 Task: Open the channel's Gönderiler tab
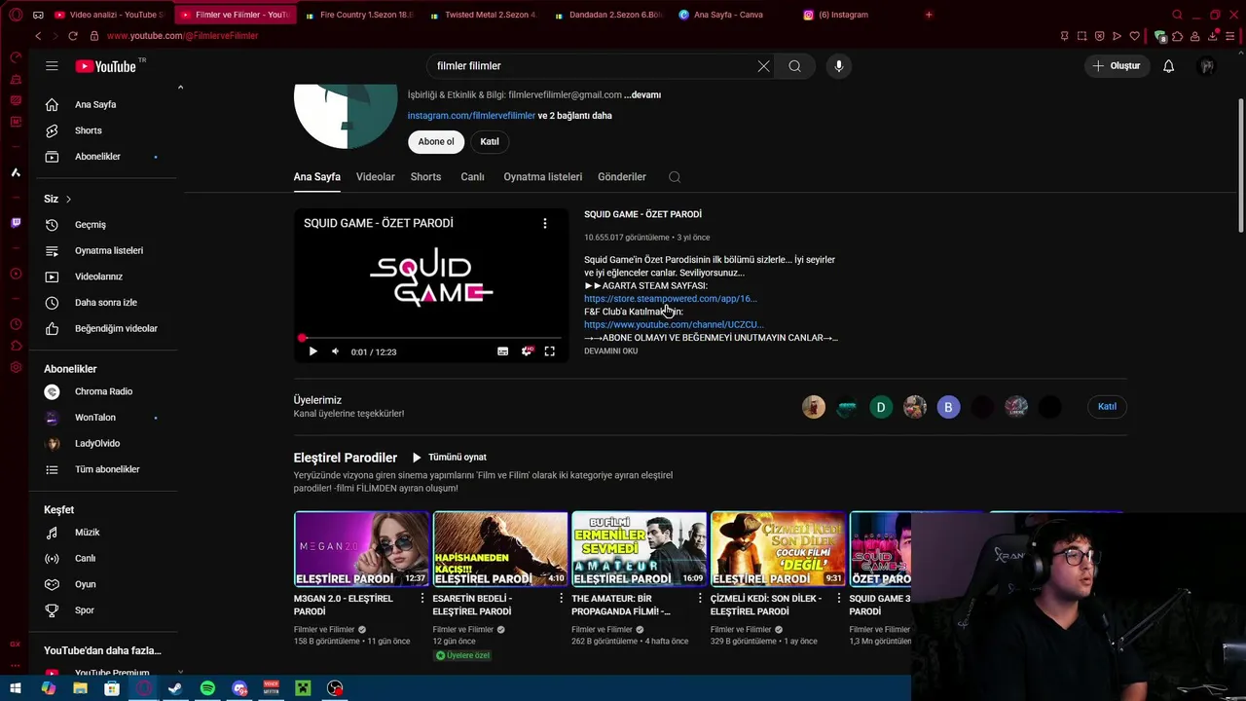[622, 177]
